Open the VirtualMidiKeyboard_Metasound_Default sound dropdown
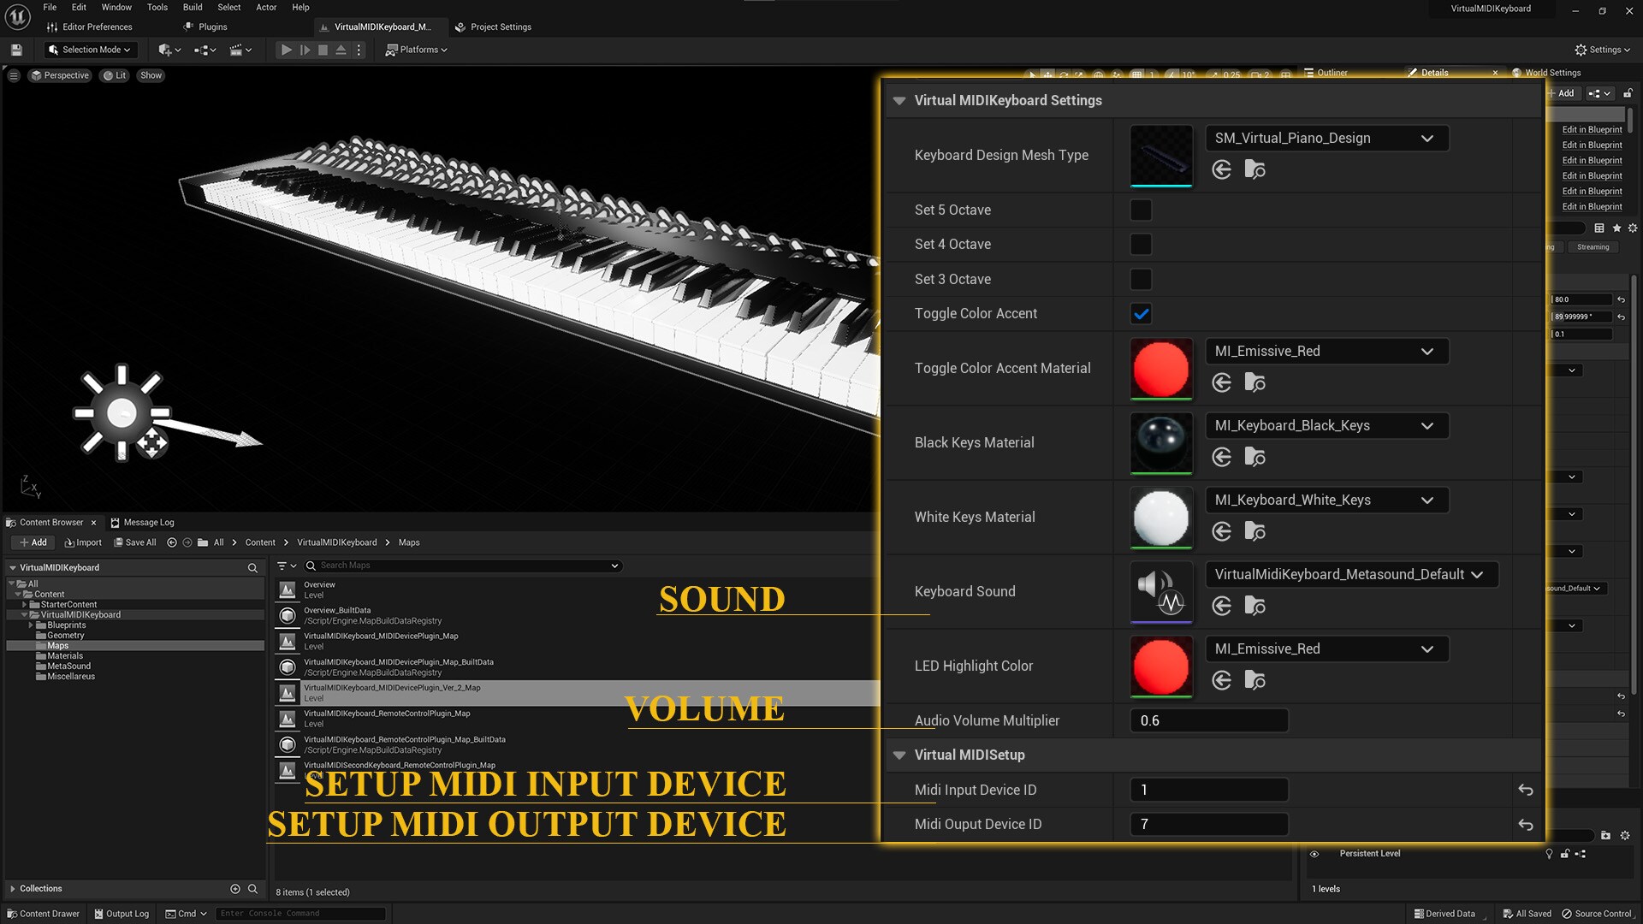The height and width of the screenshot is (924, 1643). point(1350,574)
